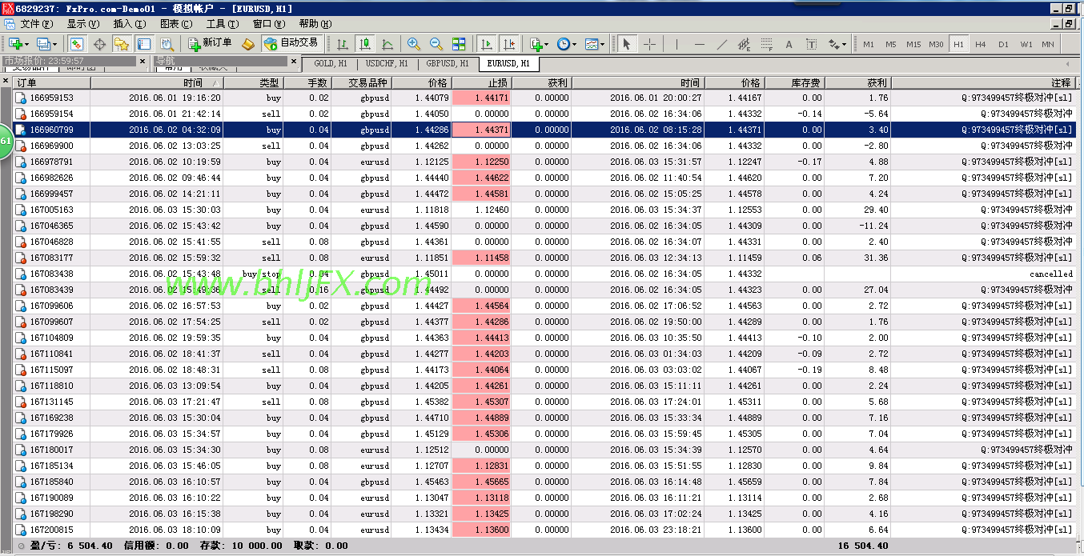The height and width of the screenshot is (556, 1084).
Task: Open the 显示(V) menu
Action: coord(83,24)
